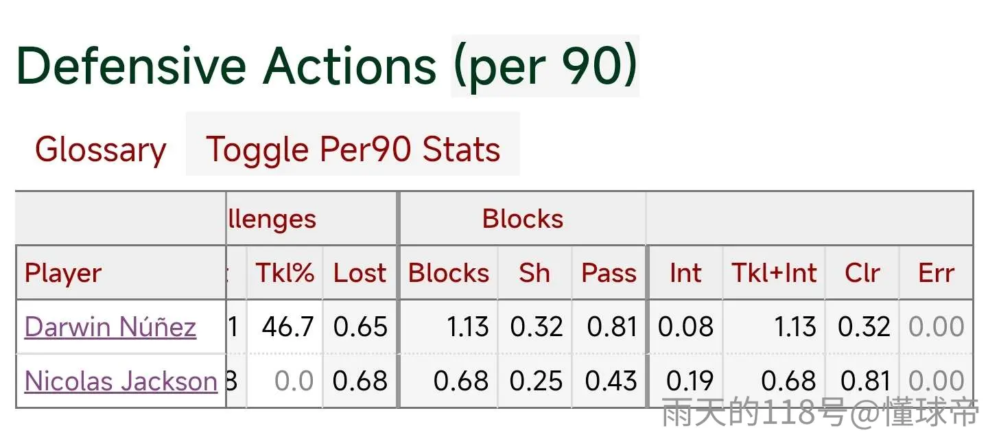The image size is (988, 437).
Task: Open Darwin Núñez player page
Action: [110, 327]
